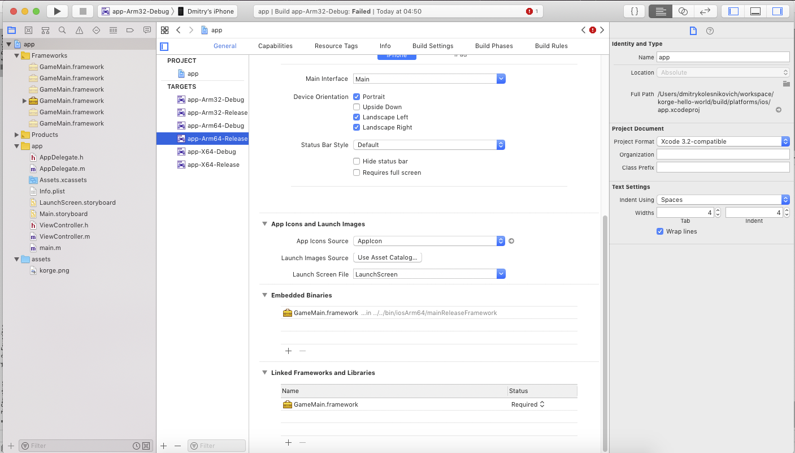Toggle the Wrap lines checkbox
Image resolution: width=795 pixels, height=453 pixels.
pos(660,231)
